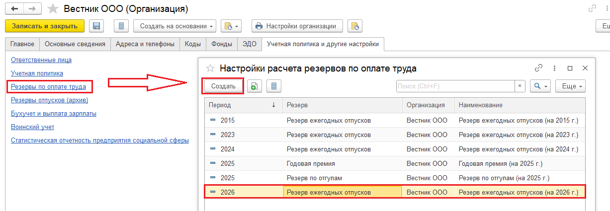Image resolution: width=610 pixels, height=211 pixels.
Task: Open the Фонды tab
Action: coord(222,44)
